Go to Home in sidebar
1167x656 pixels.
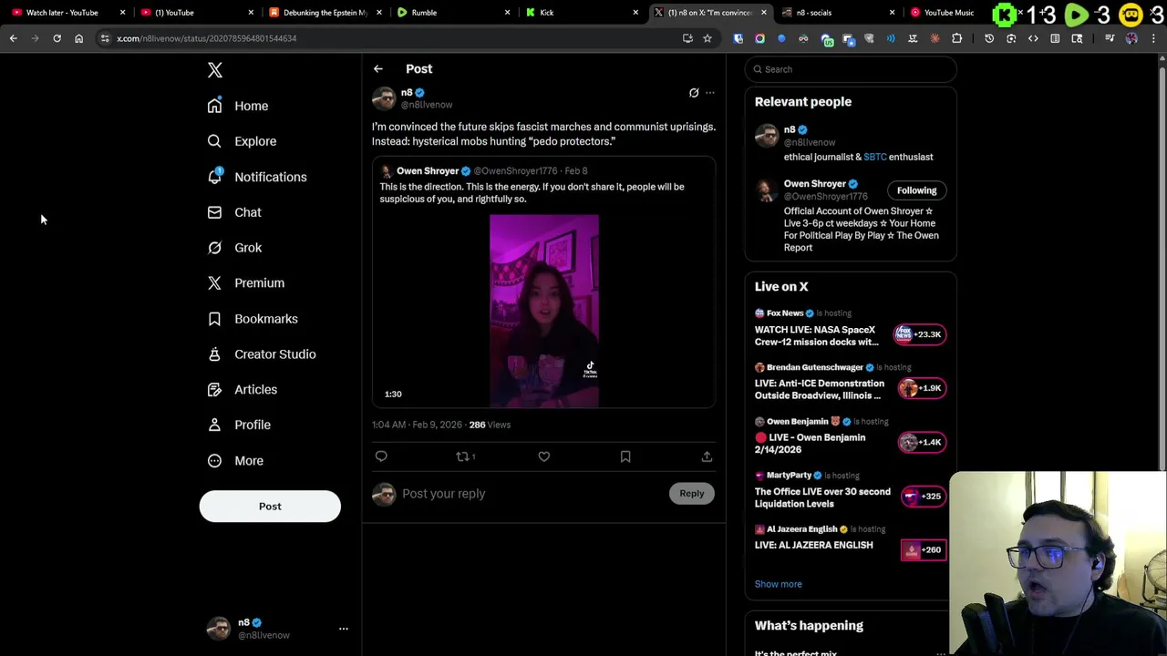(238, 106)
